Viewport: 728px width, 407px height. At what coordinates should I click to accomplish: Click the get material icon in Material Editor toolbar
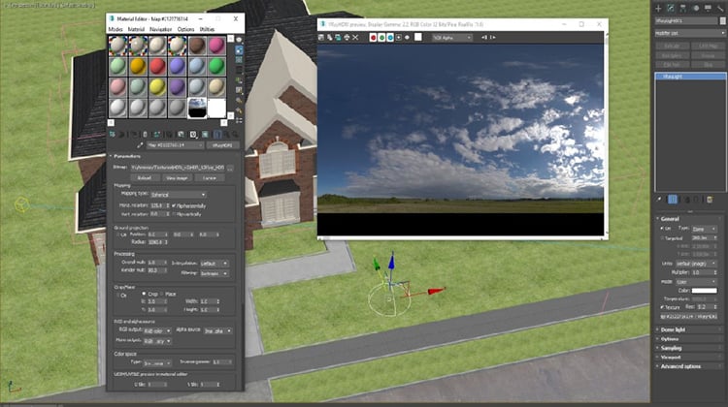113,135
